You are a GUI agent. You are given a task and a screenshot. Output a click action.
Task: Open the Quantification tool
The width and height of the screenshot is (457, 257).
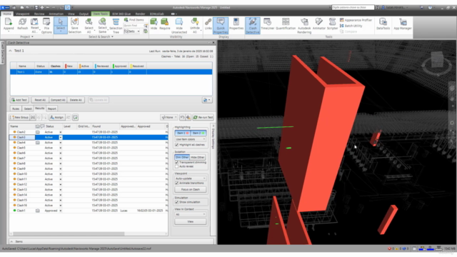click(x=286, y=24)
